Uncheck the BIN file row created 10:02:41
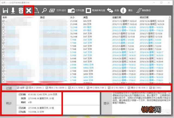This screenshot has height=118, width=174. (3, 21)
